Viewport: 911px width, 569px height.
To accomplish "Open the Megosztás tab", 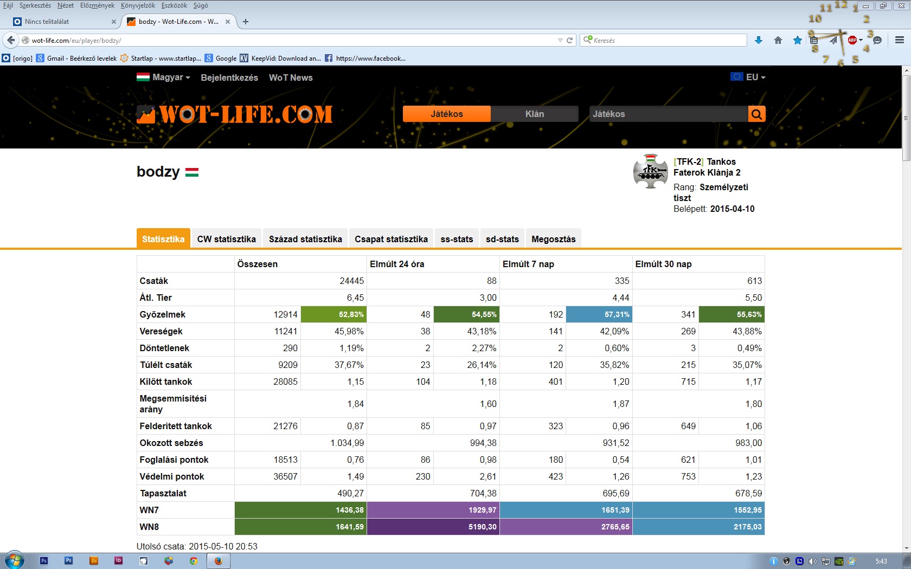I will (x=553, y=239).
